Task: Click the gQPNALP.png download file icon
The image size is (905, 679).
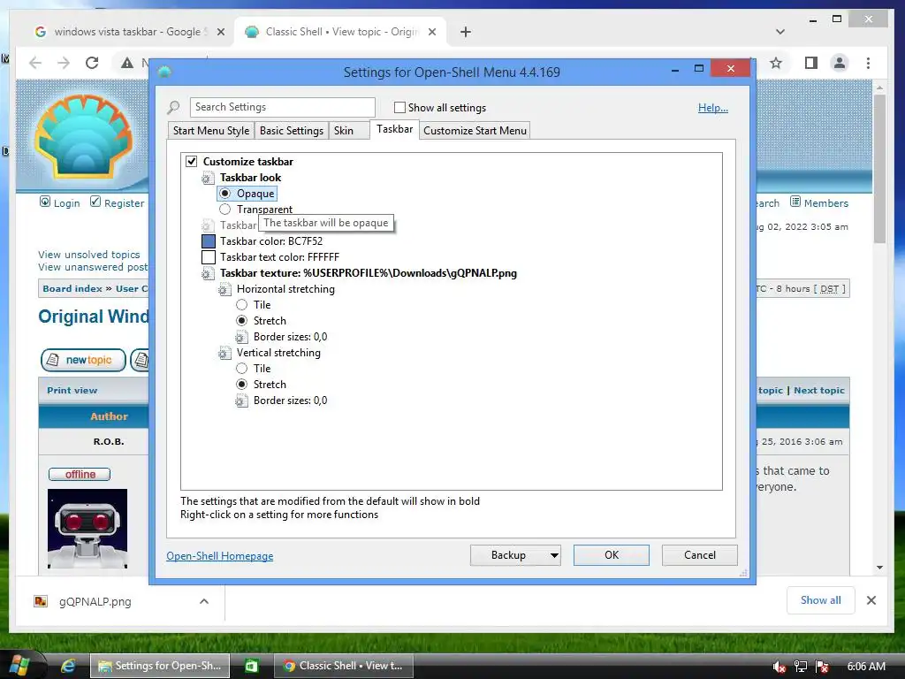Action: point(41,601)
